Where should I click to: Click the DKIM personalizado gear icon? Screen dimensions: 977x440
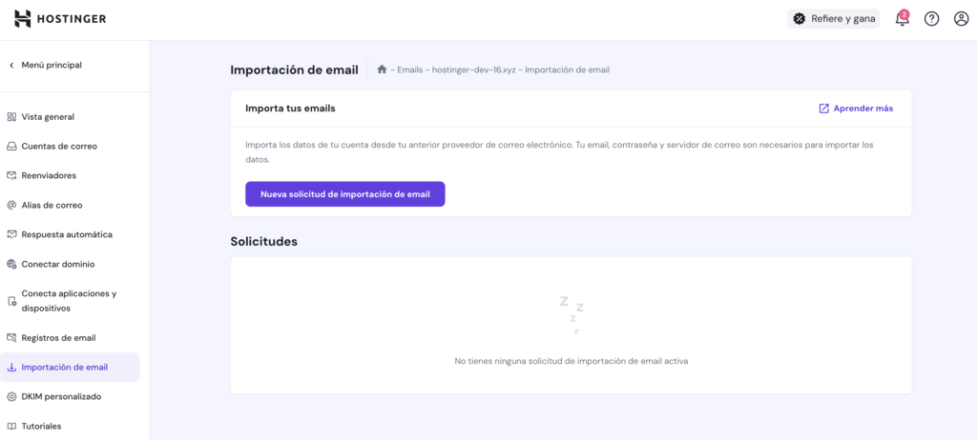click(x=11, y=396)
